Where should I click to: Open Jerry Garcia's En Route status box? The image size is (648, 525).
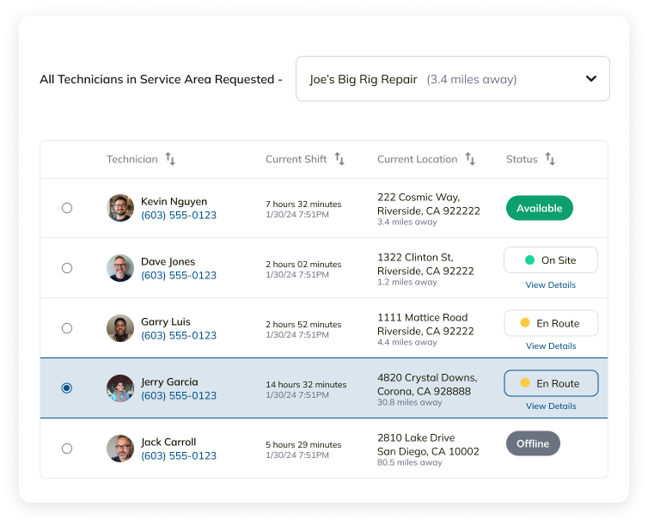(x=550, y=383)
